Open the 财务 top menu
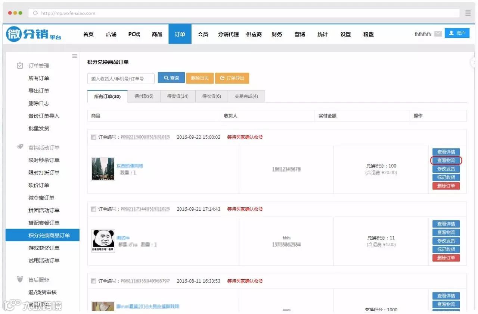Screen dimensions: 478x314 pyautogui.click(x=277, y=34)
